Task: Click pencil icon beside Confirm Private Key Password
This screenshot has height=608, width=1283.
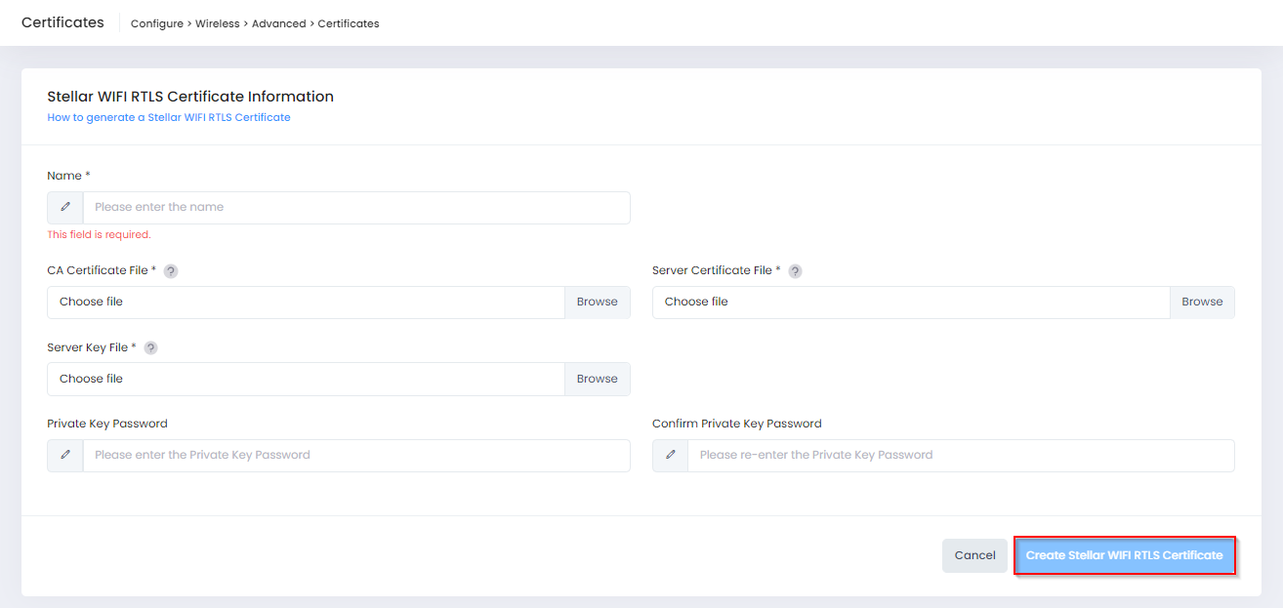Action: coord(671,455)
